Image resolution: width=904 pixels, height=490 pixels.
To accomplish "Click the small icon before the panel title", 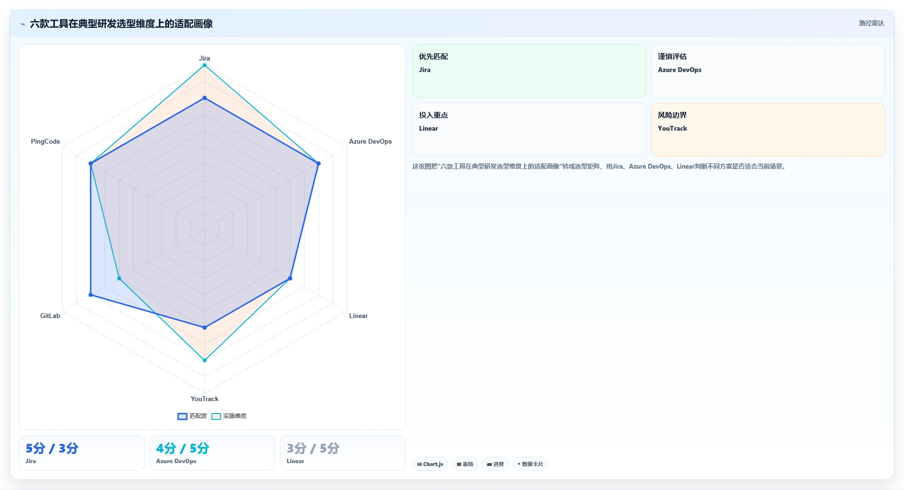I will [23, 24].
